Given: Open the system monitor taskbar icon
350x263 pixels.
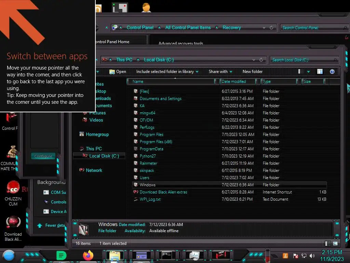Looking at the screenshot, I should (194, 255).
